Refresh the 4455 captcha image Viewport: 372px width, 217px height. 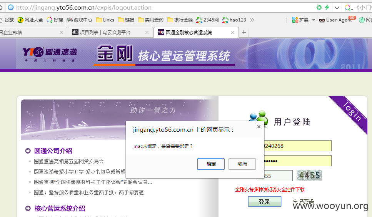coord(309,176)
